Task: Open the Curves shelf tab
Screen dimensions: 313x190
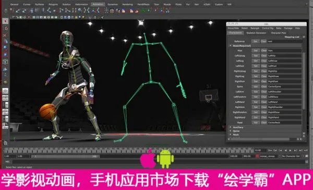Action: pyautogui.click(x=27, y=4)
